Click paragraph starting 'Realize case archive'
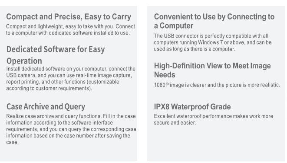This screenshot has width=287, height=163. tap(71, 129)
